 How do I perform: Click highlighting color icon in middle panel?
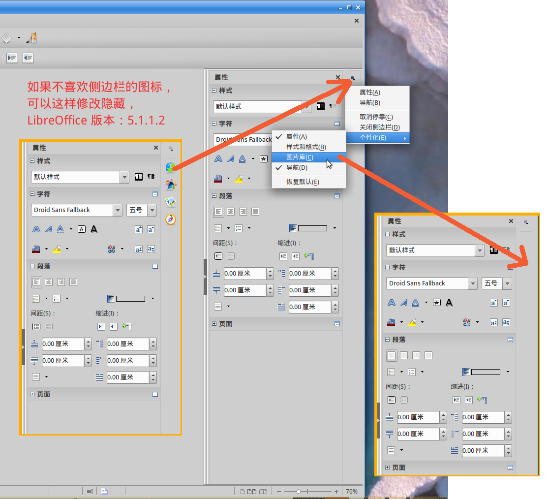[x=239, y=179]
